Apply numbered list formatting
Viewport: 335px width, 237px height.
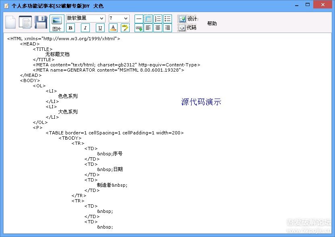pyautogui.click(x=158, y=19)
